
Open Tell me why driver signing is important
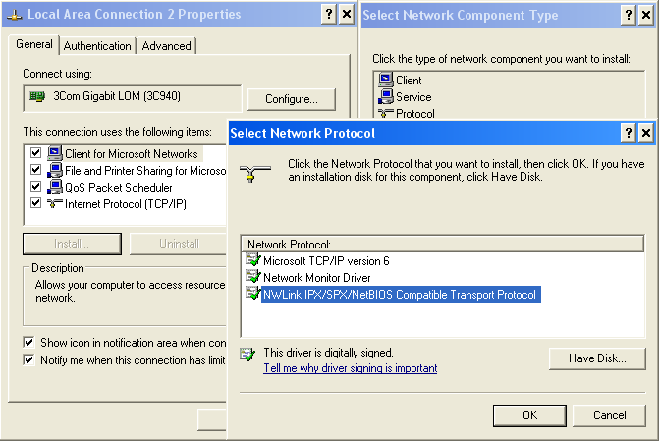tap(350, 368)
